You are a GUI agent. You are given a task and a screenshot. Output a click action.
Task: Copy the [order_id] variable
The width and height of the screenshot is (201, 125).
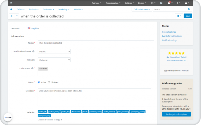tap(42, 112)
